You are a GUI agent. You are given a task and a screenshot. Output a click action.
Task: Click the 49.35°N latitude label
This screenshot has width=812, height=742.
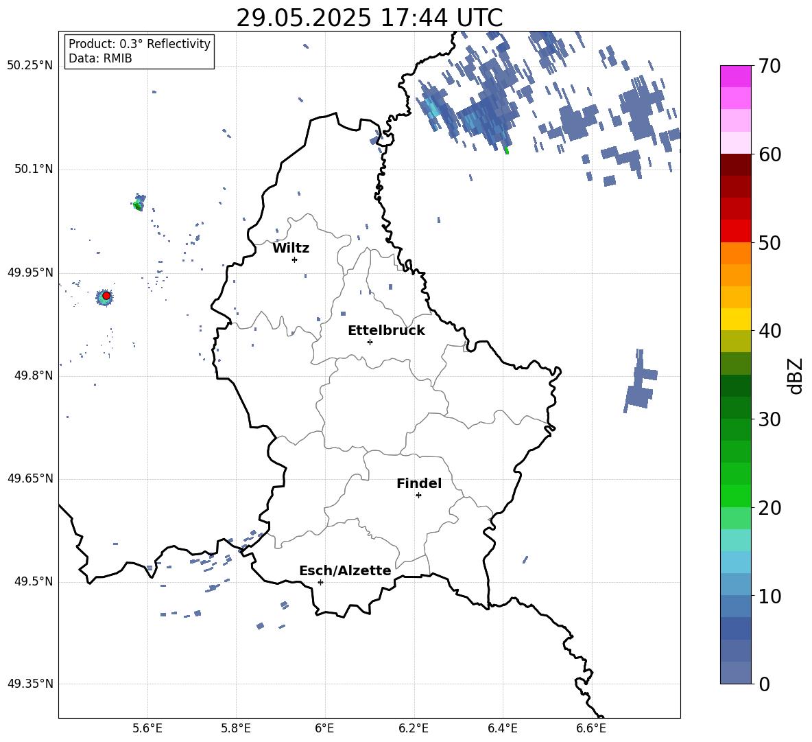tap(30, 684)
